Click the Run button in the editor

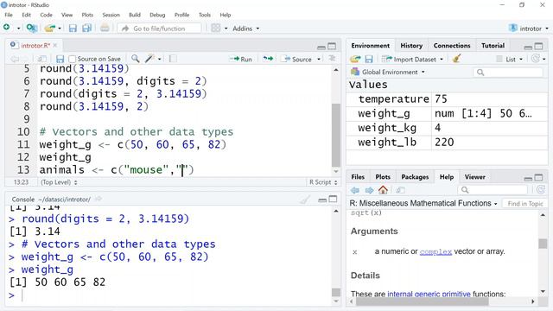point(241,60)
